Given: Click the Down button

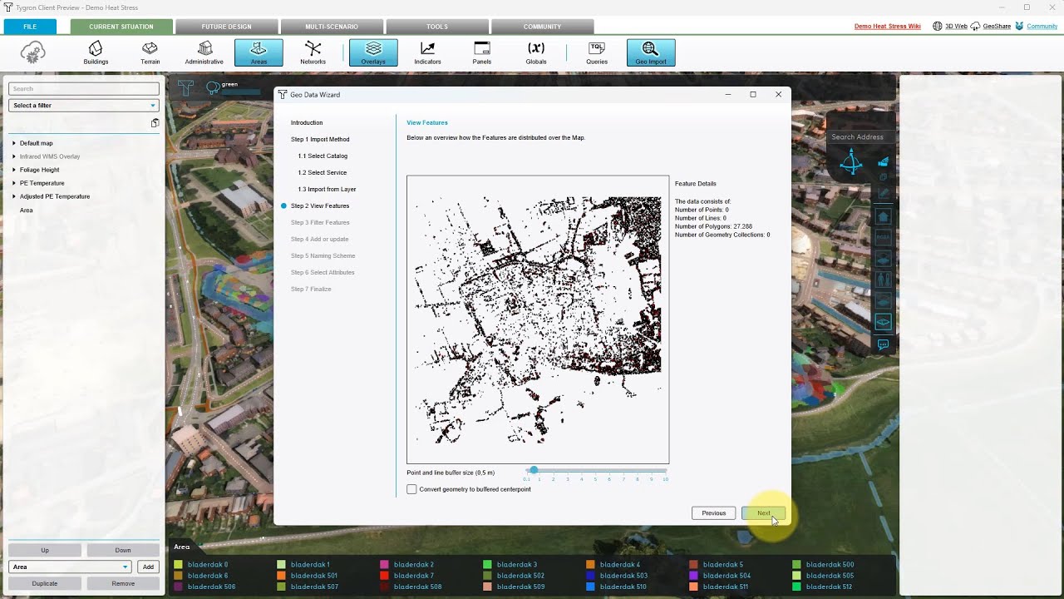Looking at the screenshot, I should coord(123,550).
